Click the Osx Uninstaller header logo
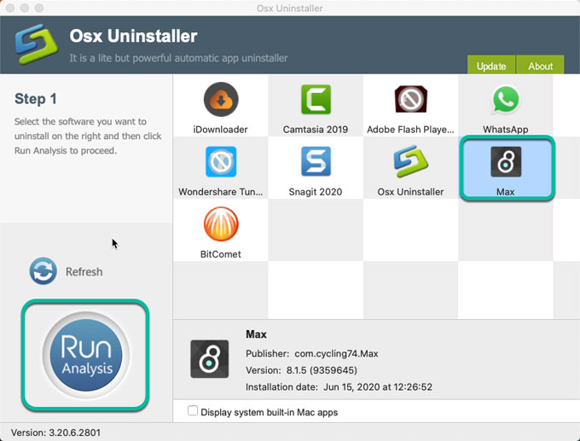Viewport: 580px width, 441px height. click(37, 44)
